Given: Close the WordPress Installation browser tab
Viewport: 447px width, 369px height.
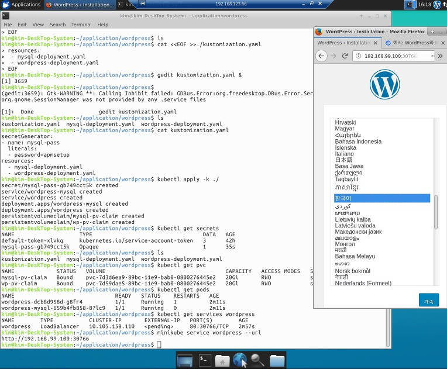Looking at the screenshot, I should point(376,43).
